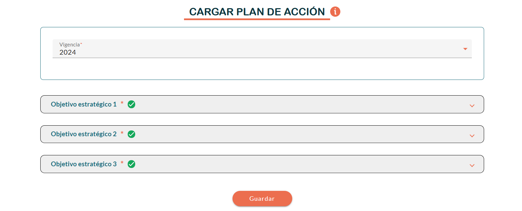The width and height of the screenshot is (522, 211).
Task: Click the red asterisk next to Objetivo estratégico 2
Action: tap(122, 133)
